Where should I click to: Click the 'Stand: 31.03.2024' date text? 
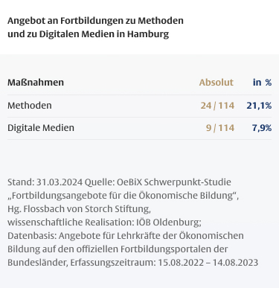tap(45, 182)
